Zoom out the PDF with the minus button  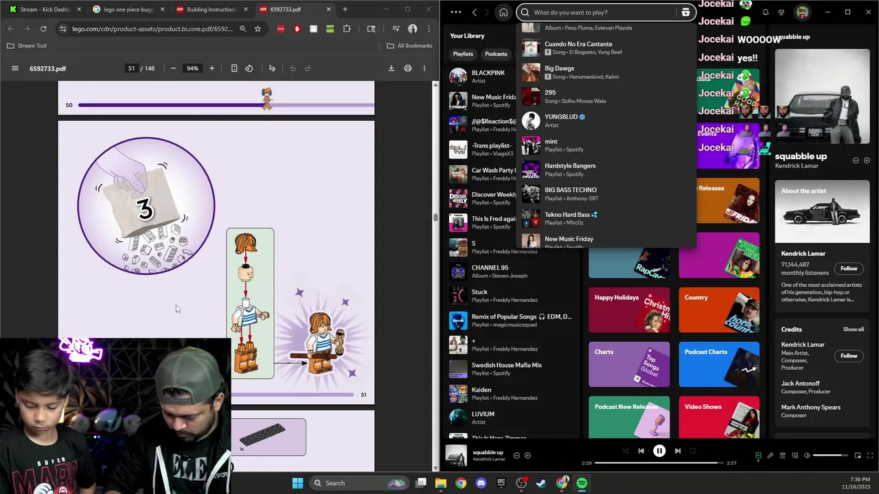173,69
